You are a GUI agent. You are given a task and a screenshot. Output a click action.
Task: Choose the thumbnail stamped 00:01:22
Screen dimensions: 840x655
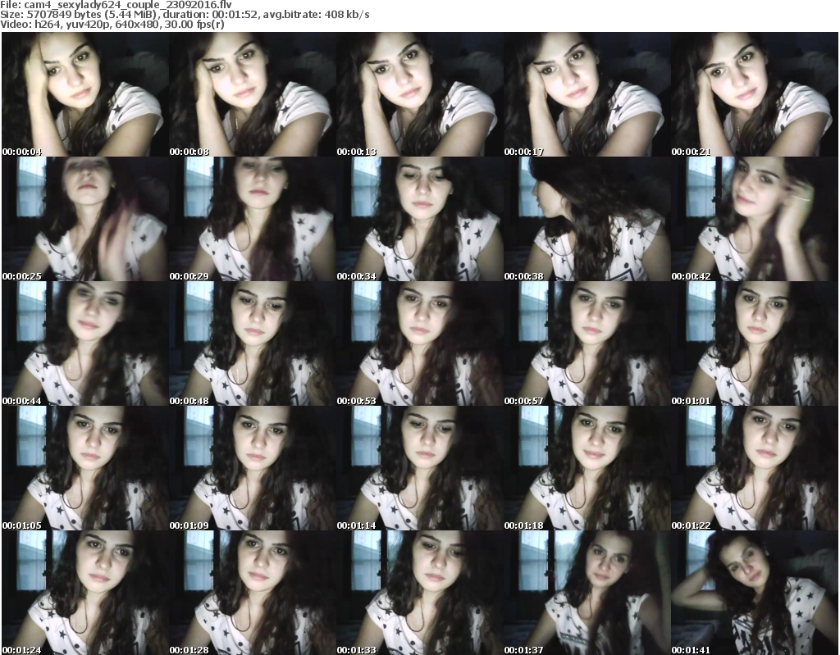click(755, 468)
